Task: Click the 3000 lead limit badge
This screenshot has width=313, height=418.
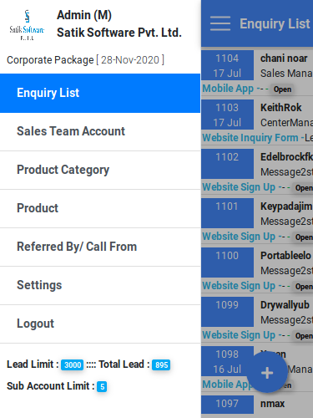Action: 73,364
